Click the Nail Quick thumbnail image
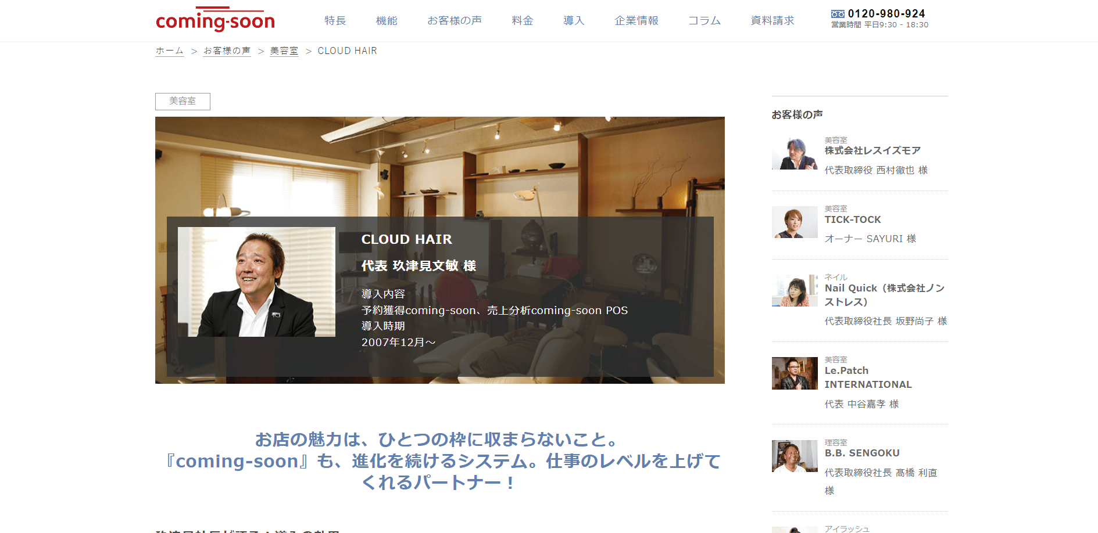Screen dimensions: 1098x533 [795, 290]
